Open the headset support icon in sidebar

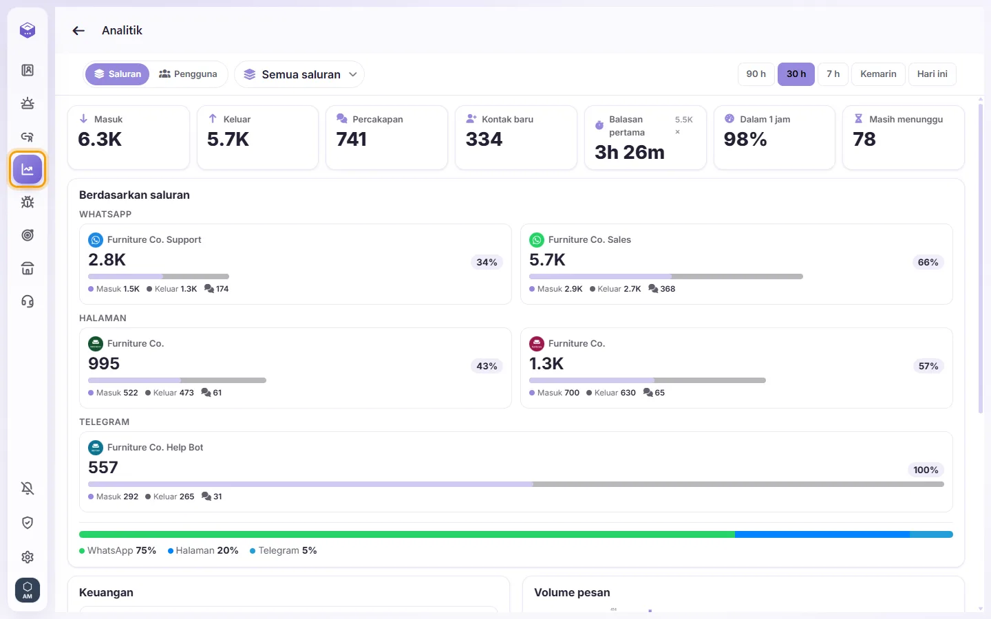28,301
